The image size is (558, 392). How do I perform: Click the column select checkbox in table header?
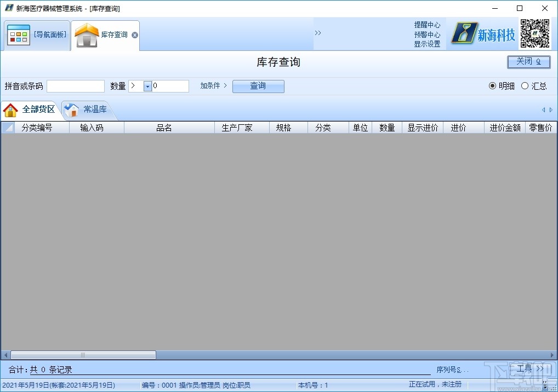click(7, 127)
